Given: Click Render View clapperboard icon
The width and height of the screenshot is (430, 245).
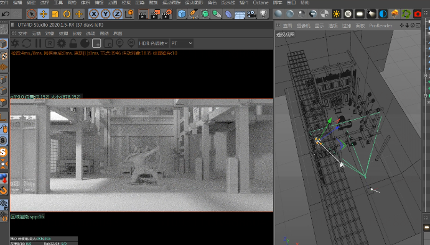Looking at the screenshot, I should [143, 14].
